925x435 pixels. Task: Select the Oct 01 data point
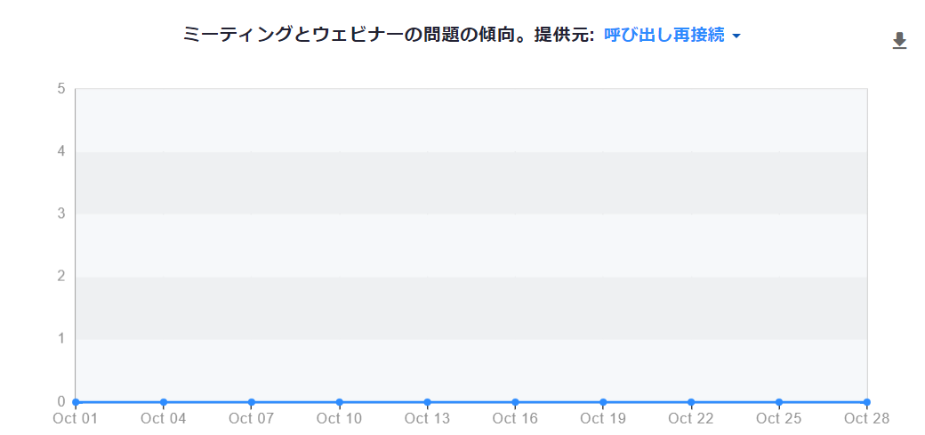(76, 402)
